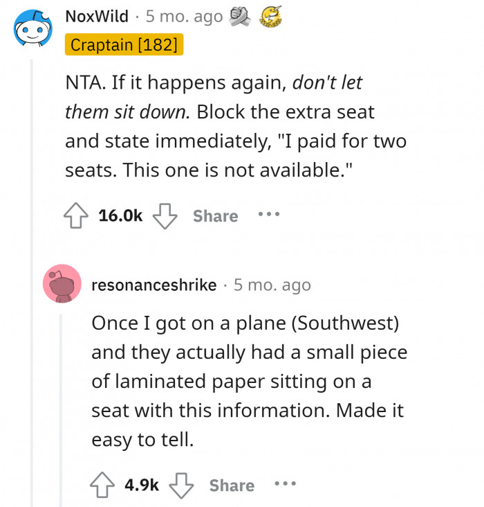Open resonanceshrike's avatar

pos(62,283)
